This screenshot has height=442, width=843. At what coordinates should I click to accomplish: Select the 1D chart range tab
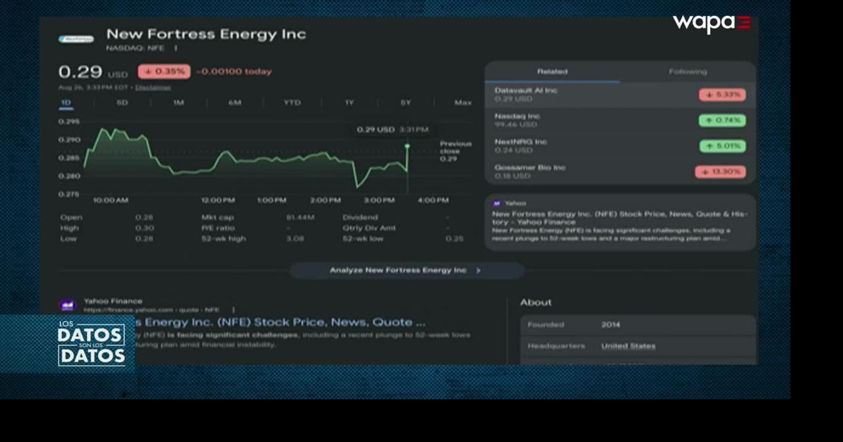pyautogui.click(x=66, y=103)
